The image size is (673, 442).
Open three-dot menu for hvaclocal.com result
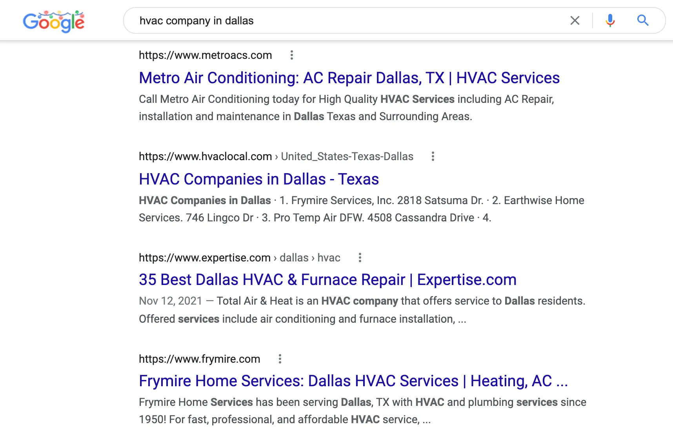coord(433,157)
